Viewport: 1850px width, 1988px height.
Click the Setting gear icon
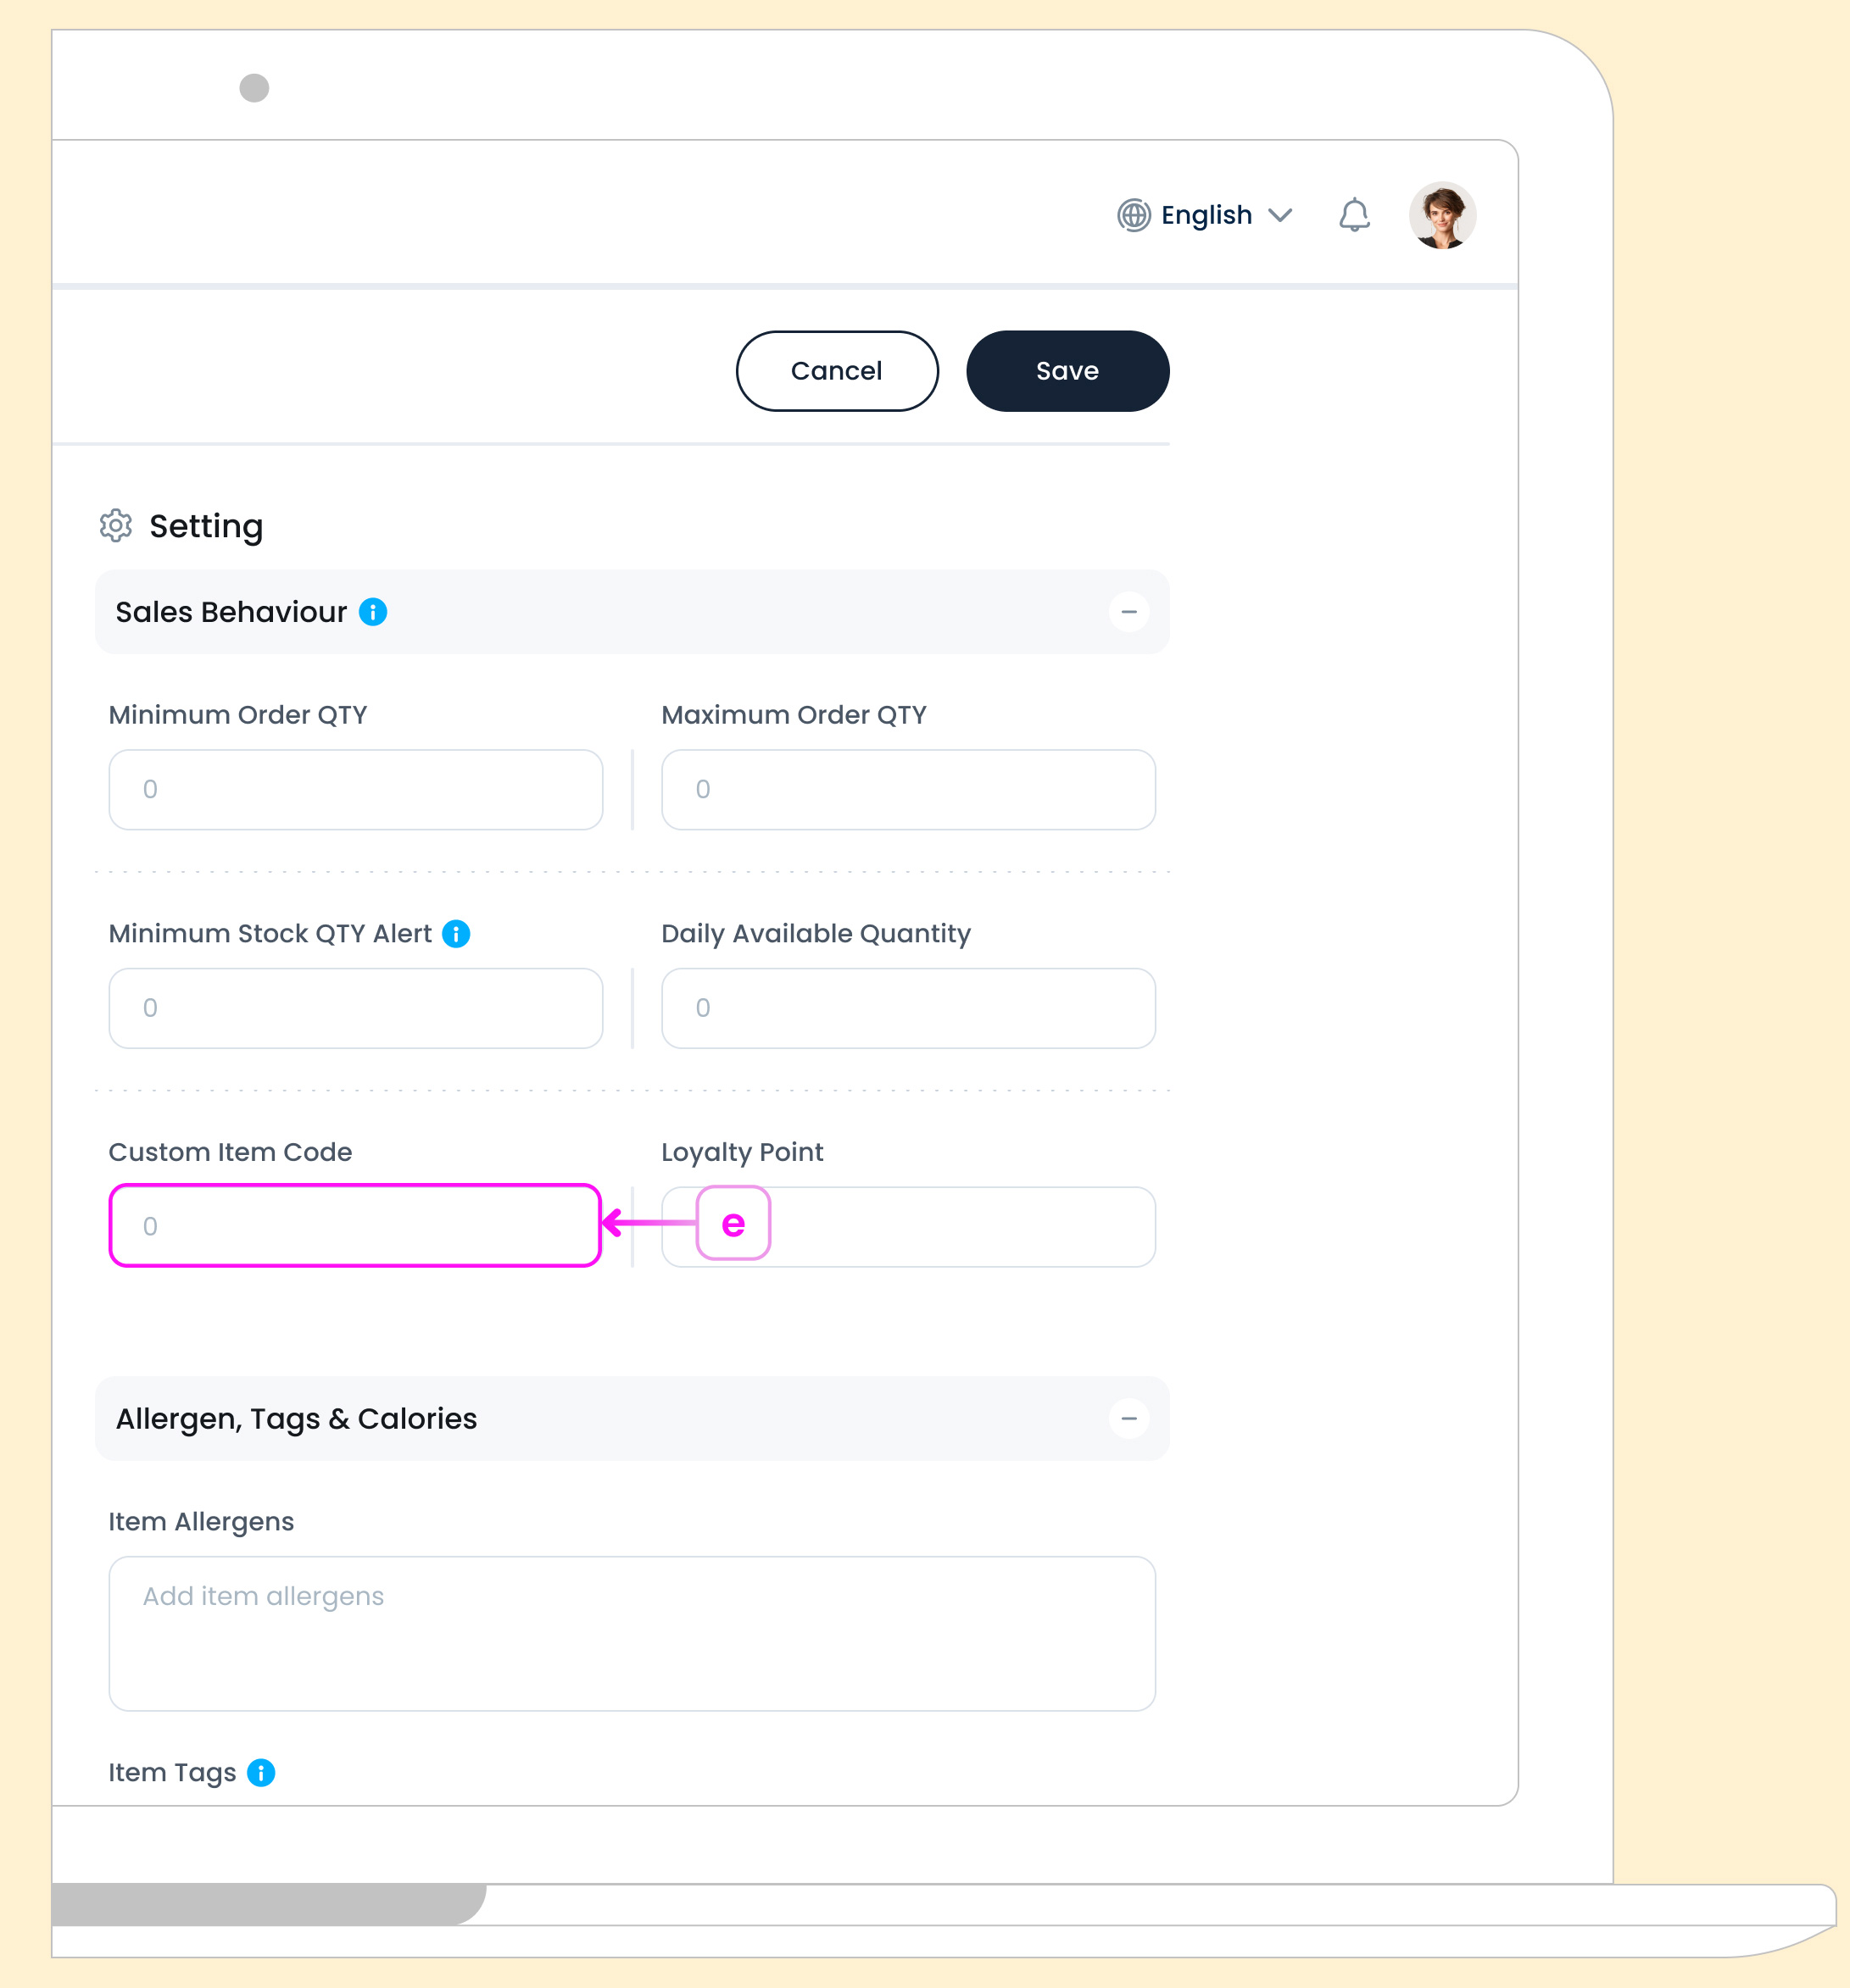(117, 526)
